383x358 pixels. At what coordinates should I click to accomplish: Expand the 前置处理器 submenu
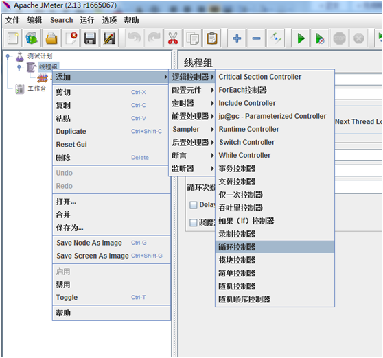click(192, 117)
